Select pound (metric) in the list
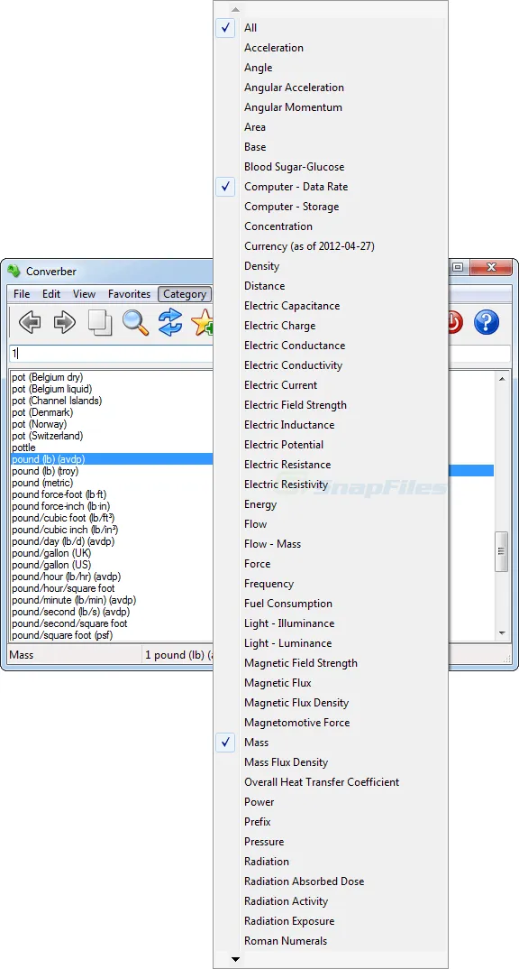 tap(42, 483)
